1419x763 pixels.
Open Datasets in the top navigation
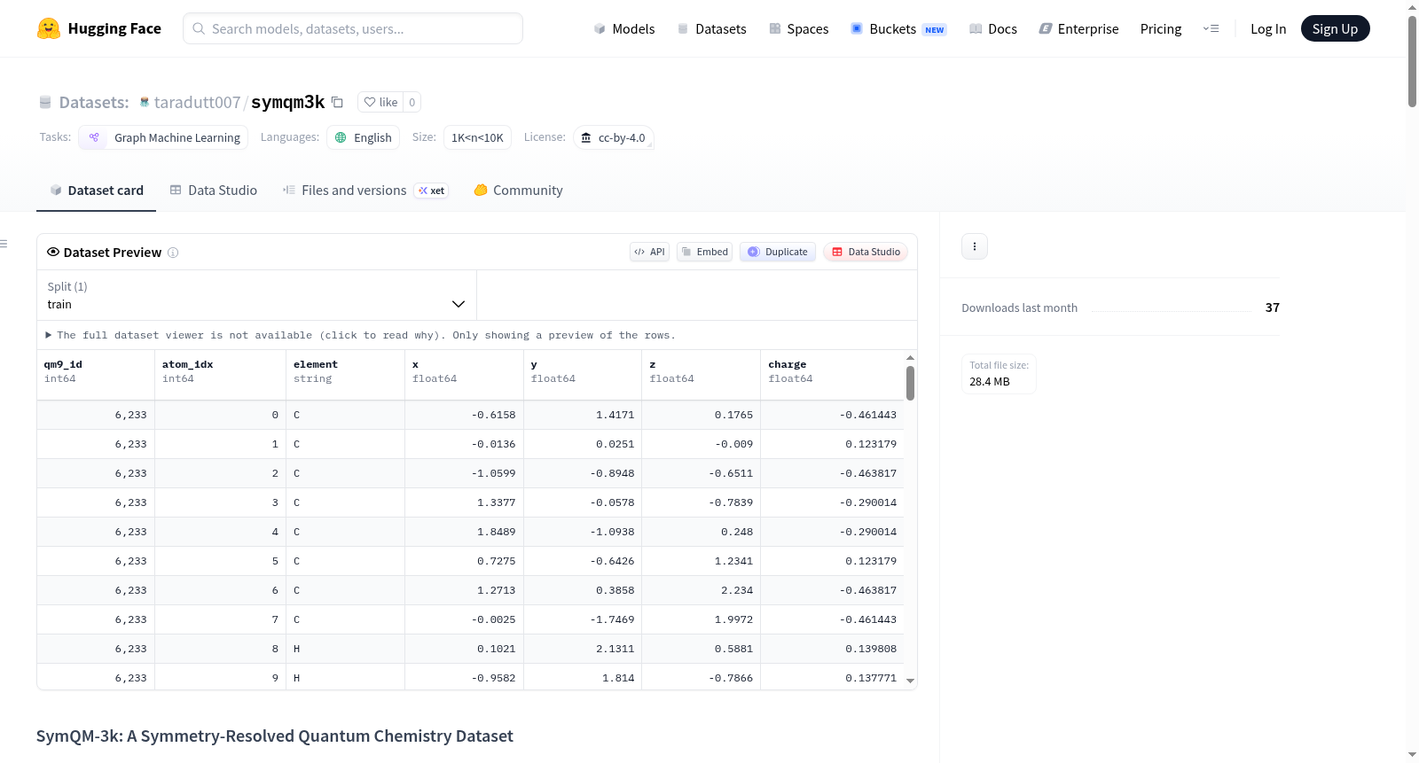click(711, 28)
